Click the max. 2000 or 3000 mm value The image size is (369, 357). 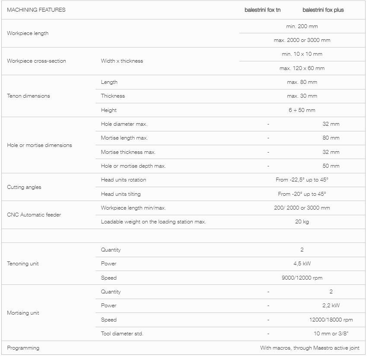pos(302,40)
